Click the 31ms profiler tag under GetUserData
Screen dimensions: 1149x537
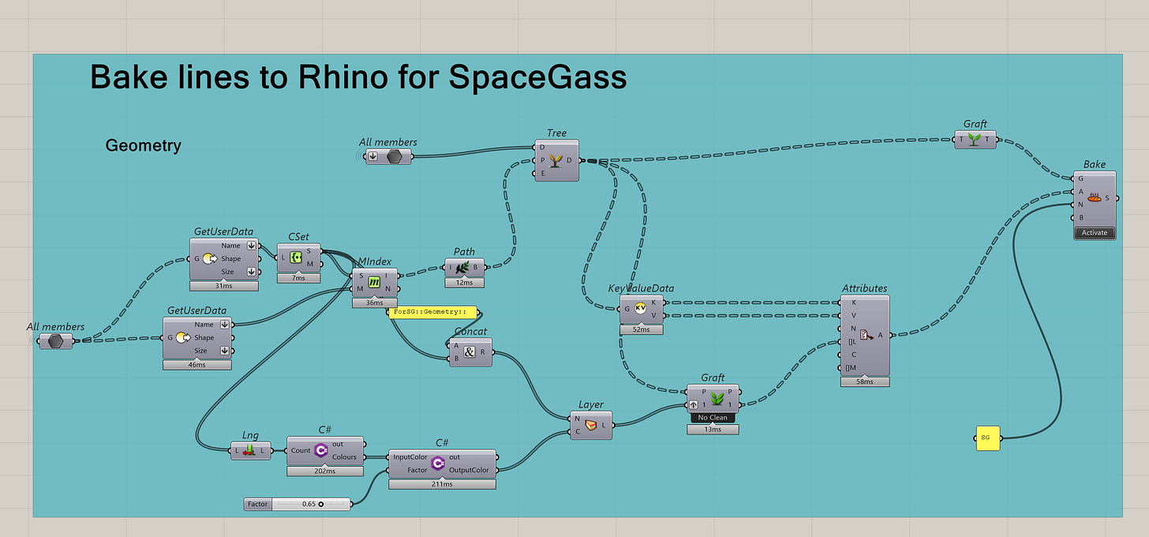pyautogui.click(x=224, y=285)
